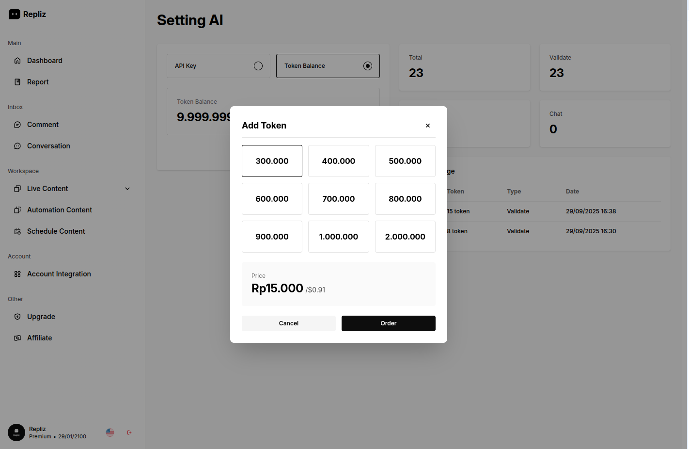This screenshot has width=689, height=449.
Task: Open the Repliz profile avatar menu
Action: [16, 433]
